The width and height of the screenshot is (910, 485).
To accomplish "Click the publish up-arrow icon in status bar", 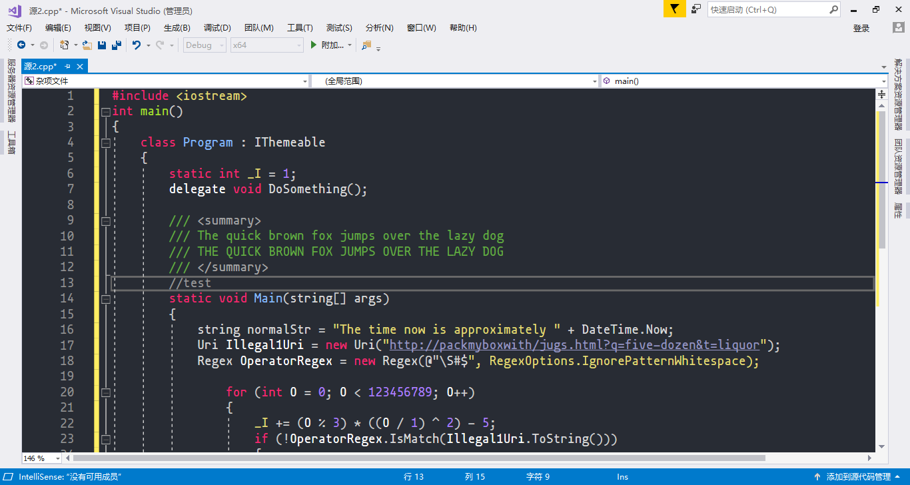I will click(x=817, y=477).
